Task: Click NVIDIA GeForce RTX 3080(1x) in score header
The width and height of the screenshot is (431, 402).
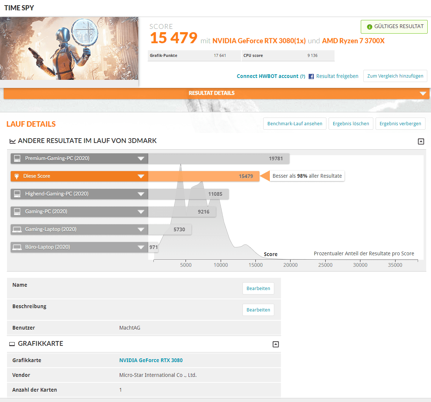Action: pyautogui.click(x=259, y=41)
